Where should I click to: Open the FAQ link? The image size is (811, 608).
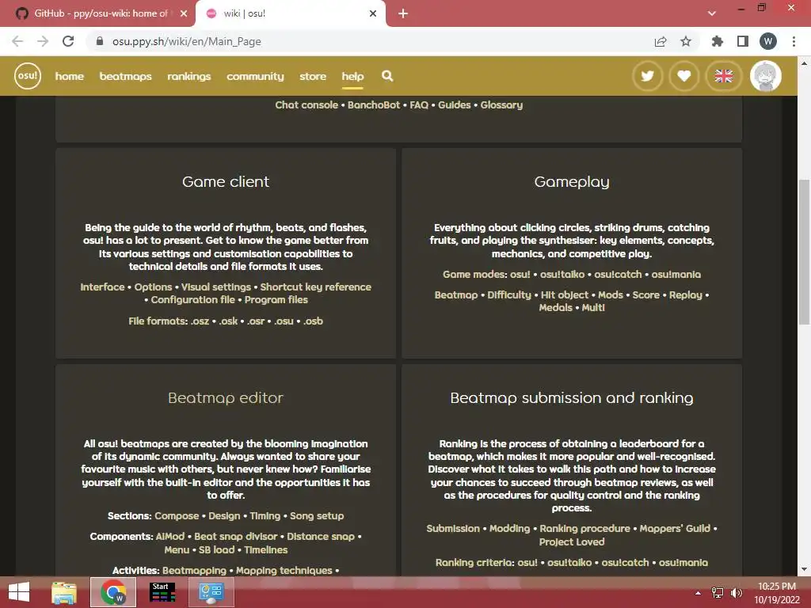point(419,105)
